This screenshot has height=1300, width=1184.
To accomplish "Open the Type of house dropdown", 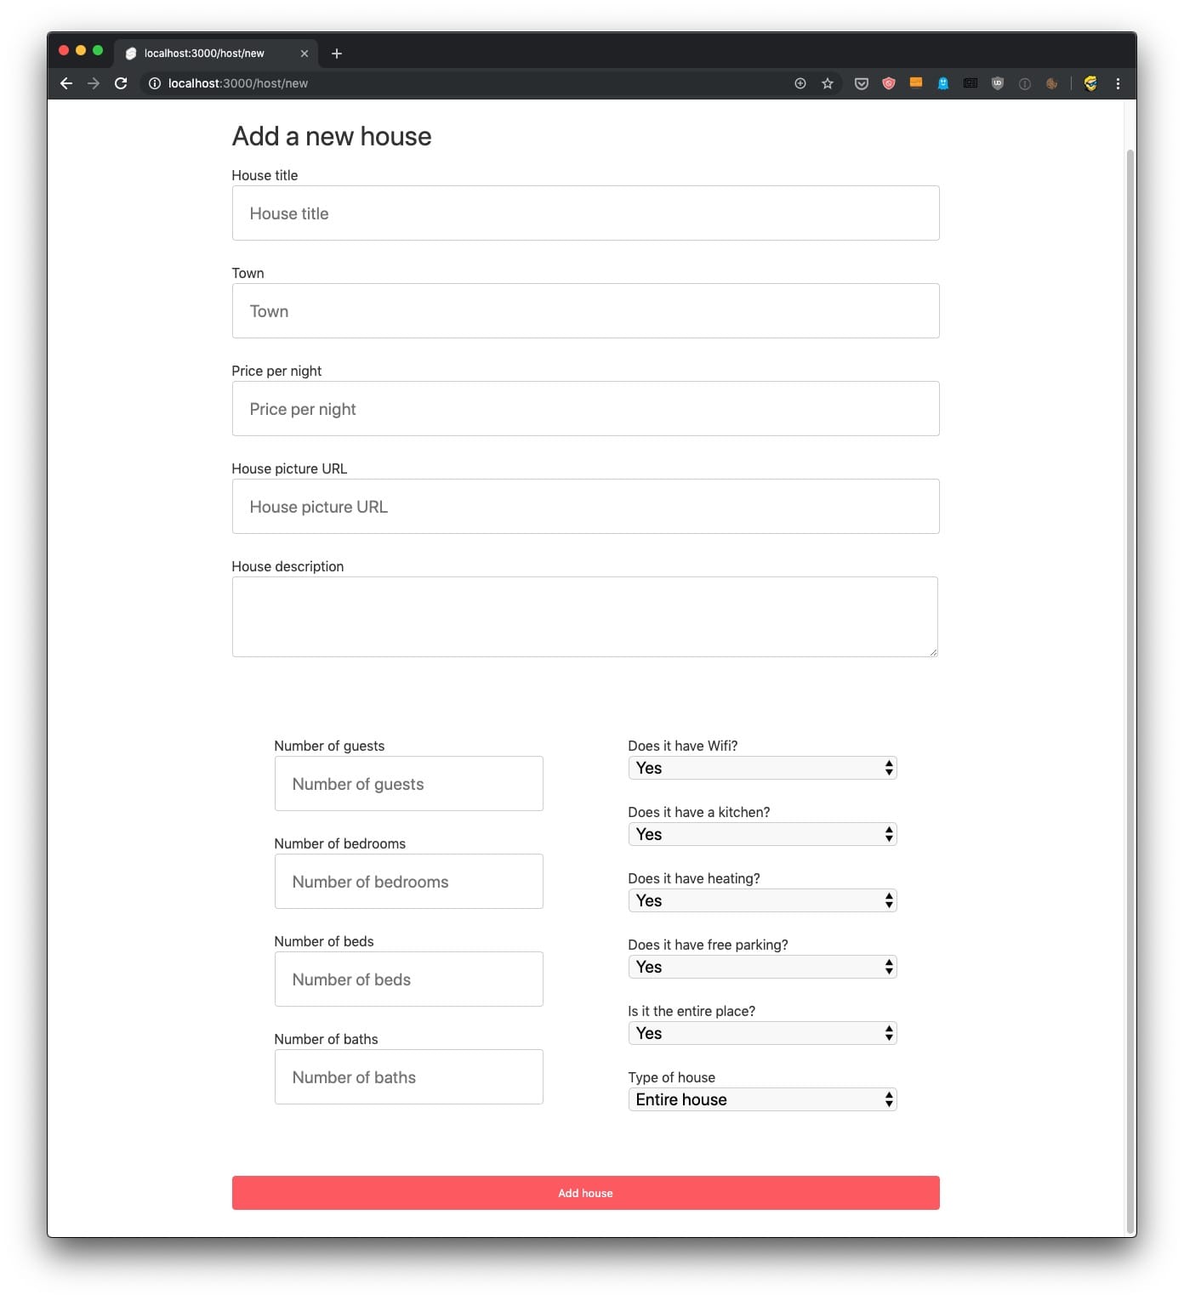I will [x=761, y=1099].
